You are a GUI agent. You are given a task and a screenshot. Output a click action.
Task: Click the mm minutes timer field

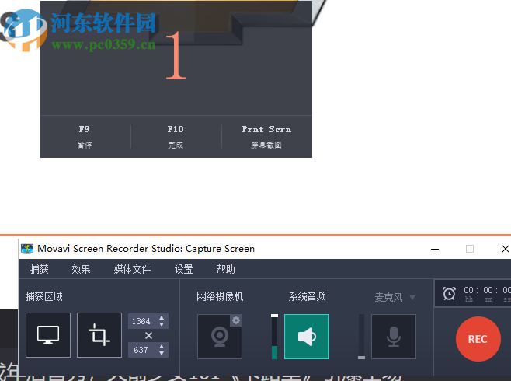[488, 293]
